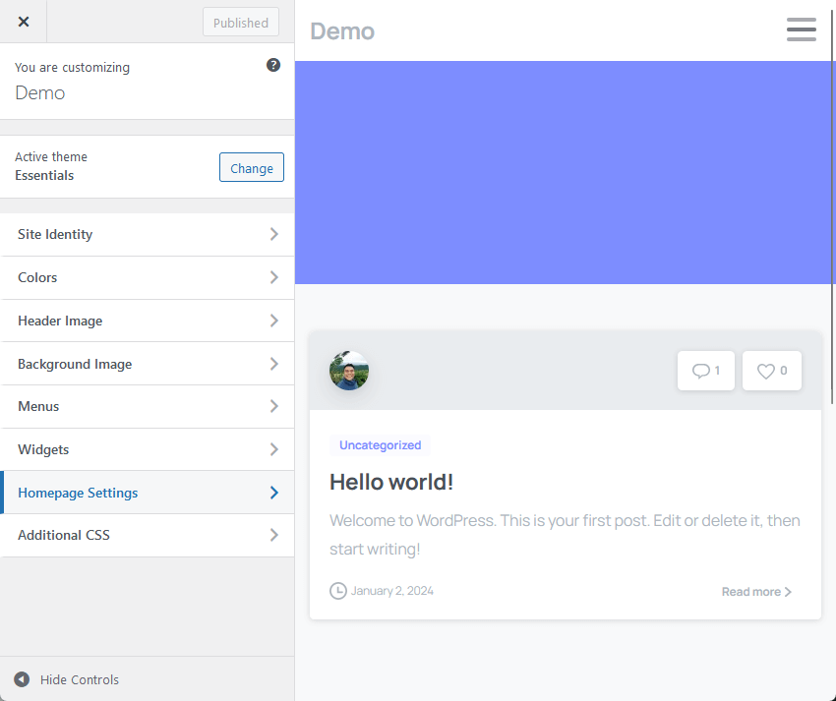Open the Widgets section
836x701 pixels.
click(x=148, y=449)
